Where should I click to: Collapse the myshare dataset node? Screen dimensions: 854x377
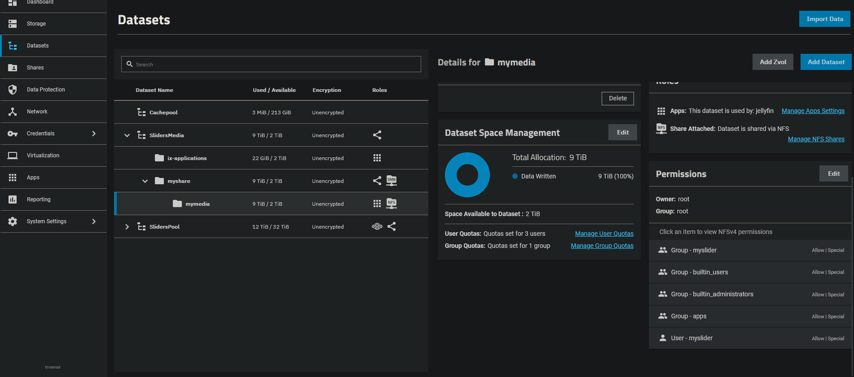coord(145,181)
